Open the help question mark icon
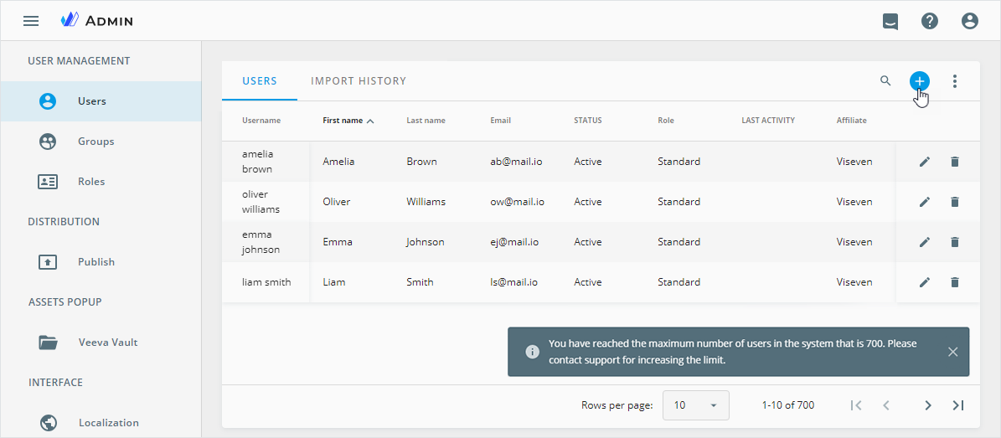The width and height of the screenshot is (1001, 438). click(x=930, y=21)
